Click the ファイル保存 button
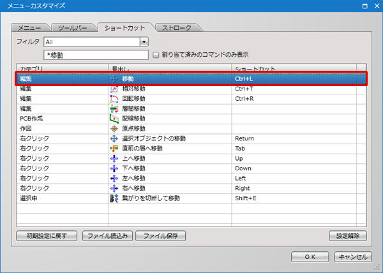Screen dimensions: 383x273 click(x=160, y=236)
